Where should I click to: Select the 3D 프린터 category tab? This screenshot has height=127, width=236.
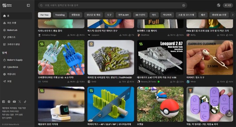pyautogui.click(x=140, y=15)
